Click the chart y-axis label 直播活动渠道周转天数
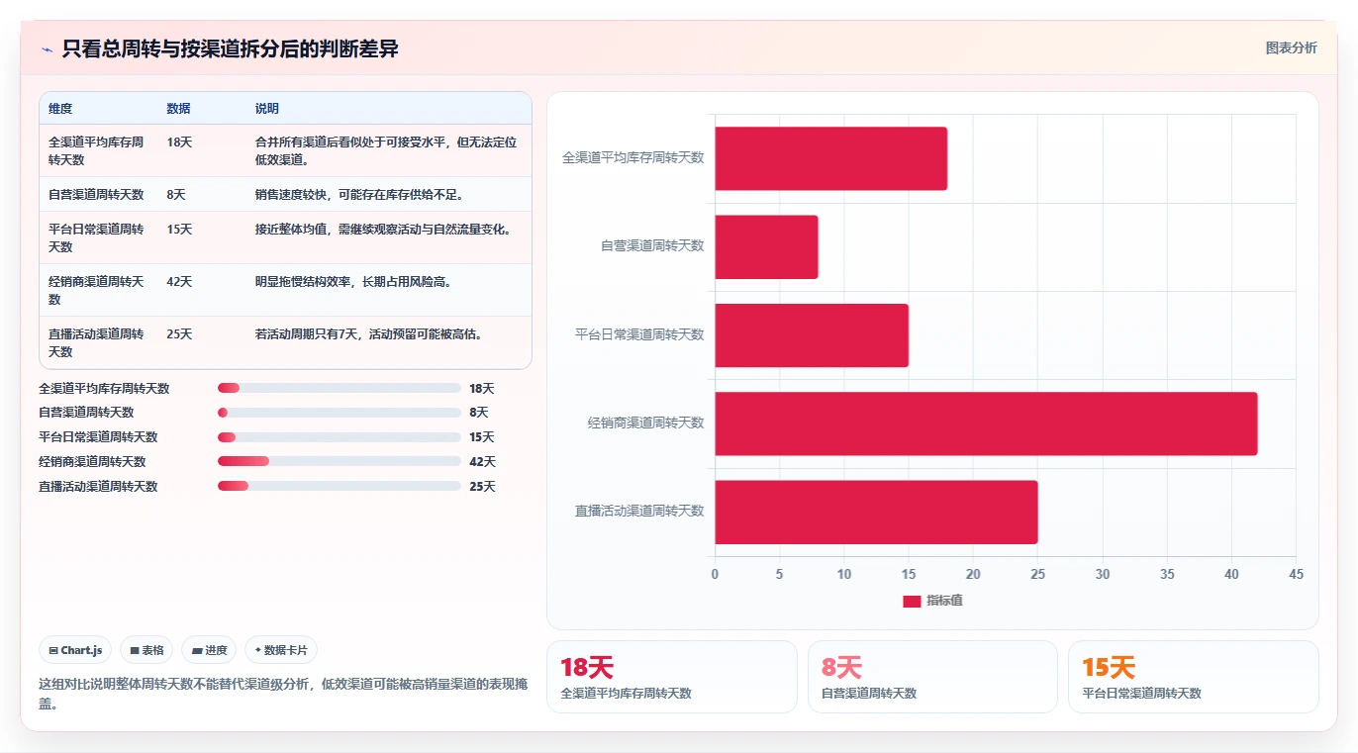The height and width of the screenshot is (753, 1358). point(639,512)
